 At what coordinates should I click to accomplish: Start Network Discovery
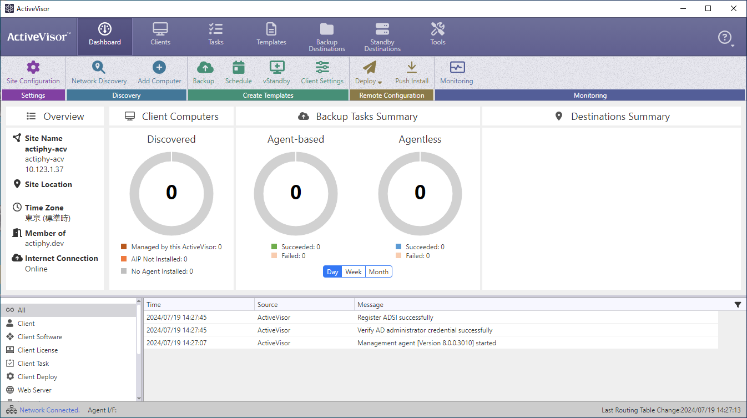[99, 73]
